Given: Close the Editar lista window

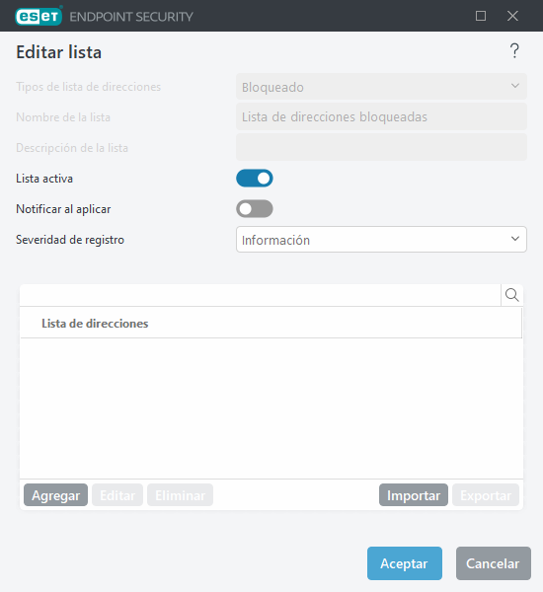Looking at the screenshot, I should pyautogui.click(x=512, y=16).
